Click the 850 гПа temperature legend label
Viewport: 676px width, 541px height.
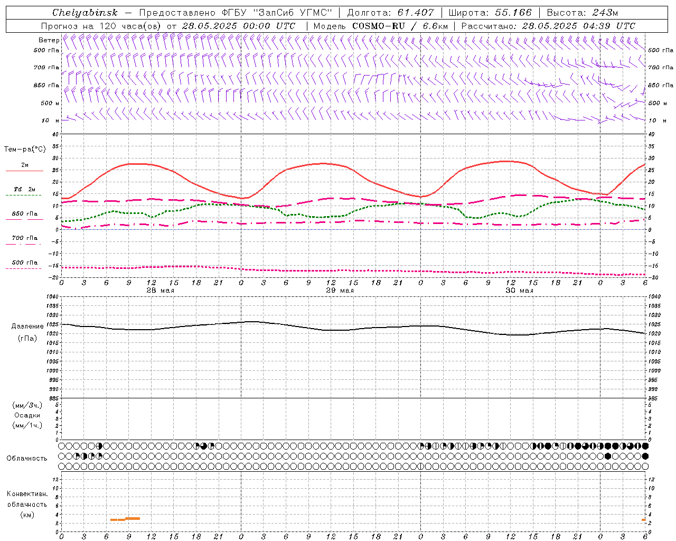pos(25,214)
